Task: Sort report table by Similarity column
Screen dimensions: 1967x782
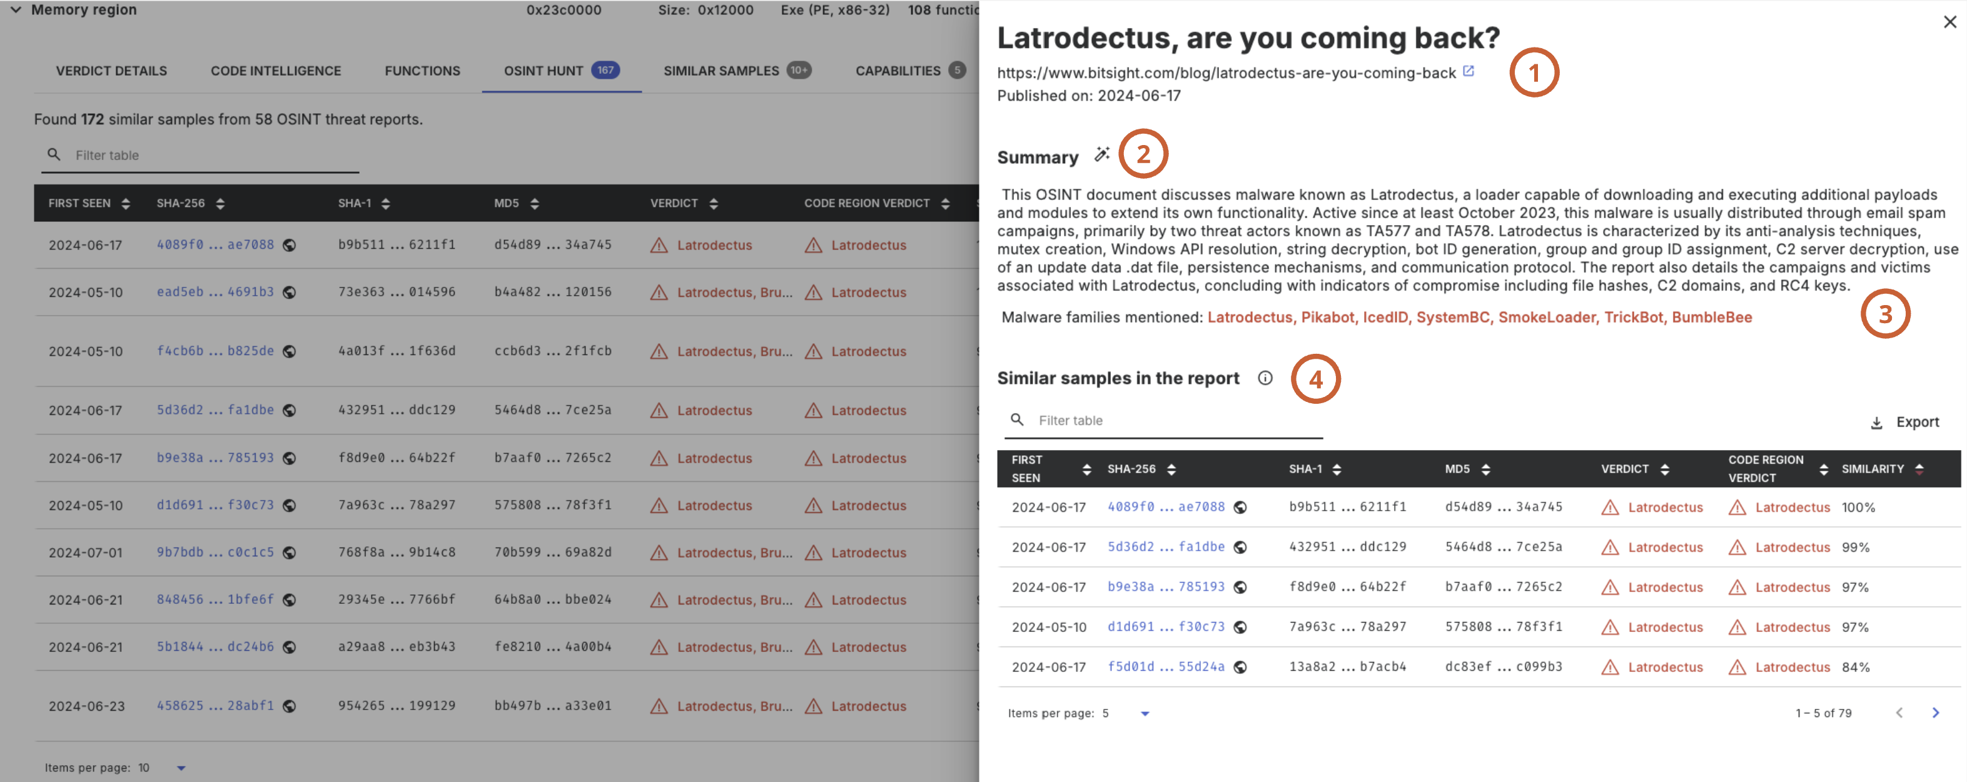Action: 1919,469
